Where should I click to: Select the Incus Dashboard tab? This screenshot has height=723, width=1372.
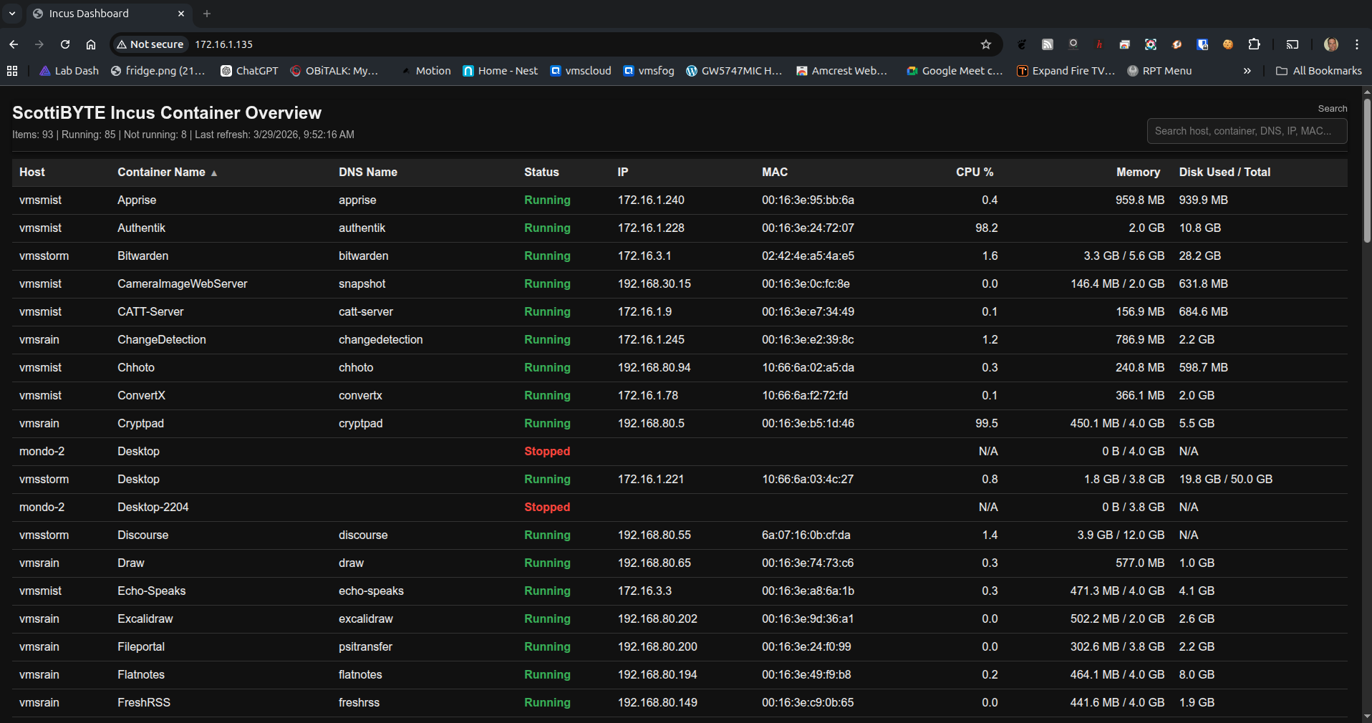coord(100,14)
